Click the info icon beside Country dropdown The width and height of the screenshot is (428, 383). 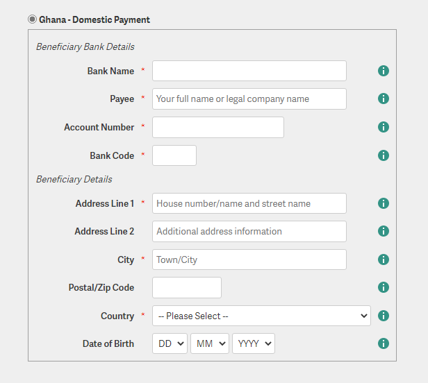[x=383, y=316]
